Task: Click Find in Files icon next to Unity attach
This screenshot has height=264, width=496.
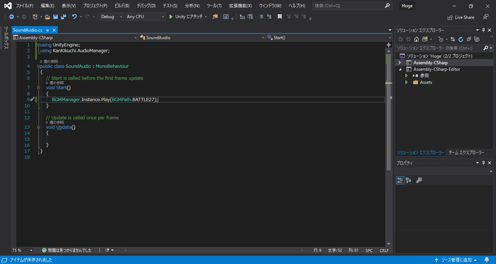Action: [x=215, y=17]
